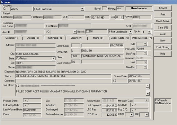
Task: Click the PLANTATION GENERAL HOSPITAL field
Action: tap(102, 56)
